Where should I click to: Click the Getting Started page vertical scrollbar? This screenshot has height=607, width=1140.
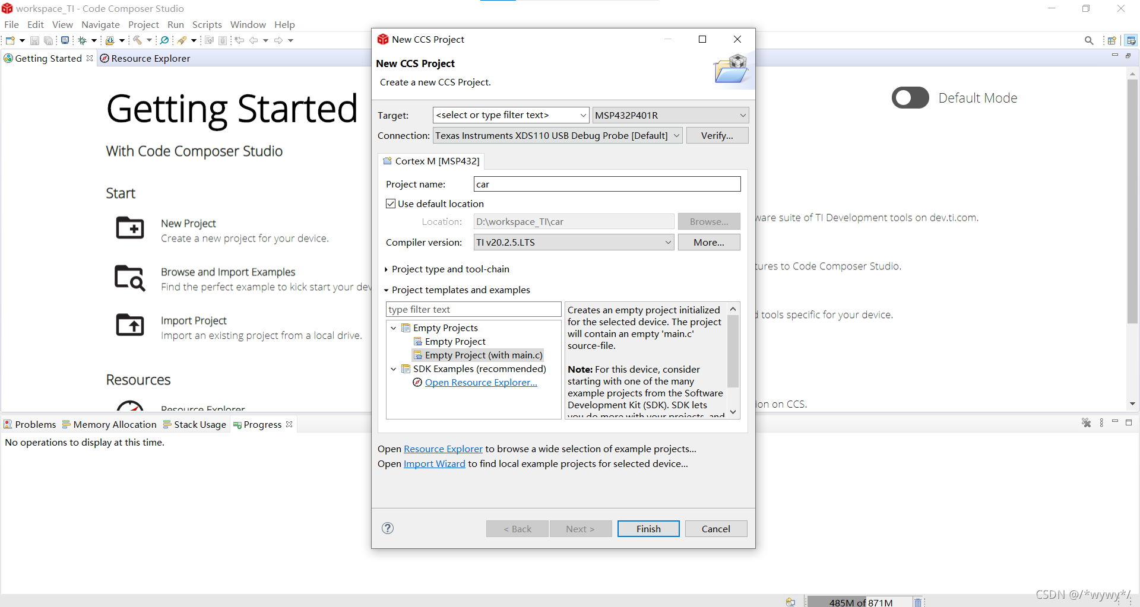pyautogui.click(x=1133, y=202)
